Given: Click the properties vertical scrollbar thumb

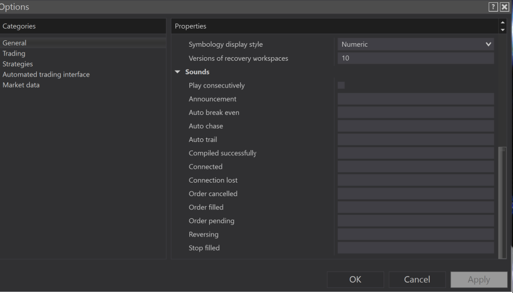Looking at the screenshot, I should pyautogui.click(x=503, y=201).
